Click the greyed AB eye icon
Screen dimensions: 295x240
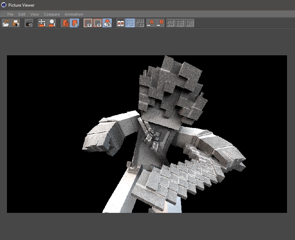click(140, 23)
